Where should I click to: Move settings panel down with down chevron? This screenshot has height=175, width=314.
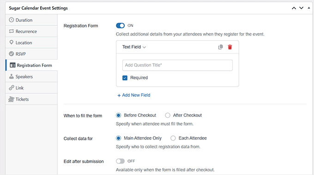pos(302,8)
